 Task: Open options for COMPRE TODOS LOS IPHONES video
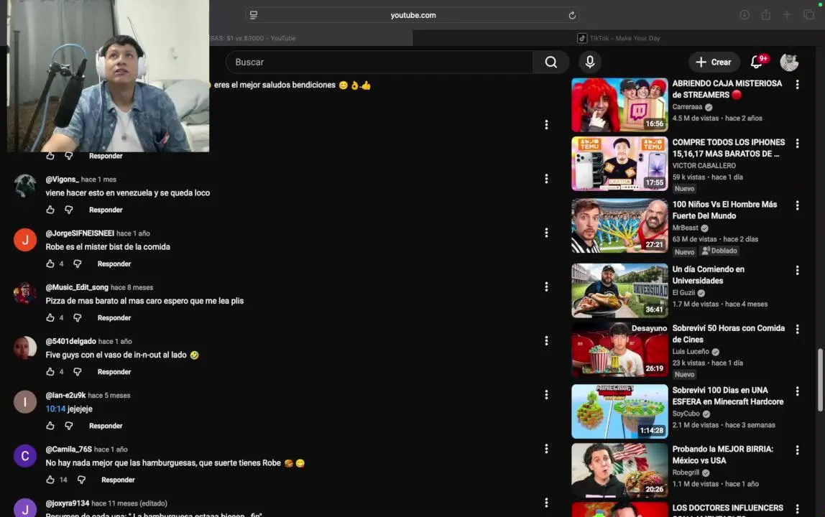(x=797, y=143)
